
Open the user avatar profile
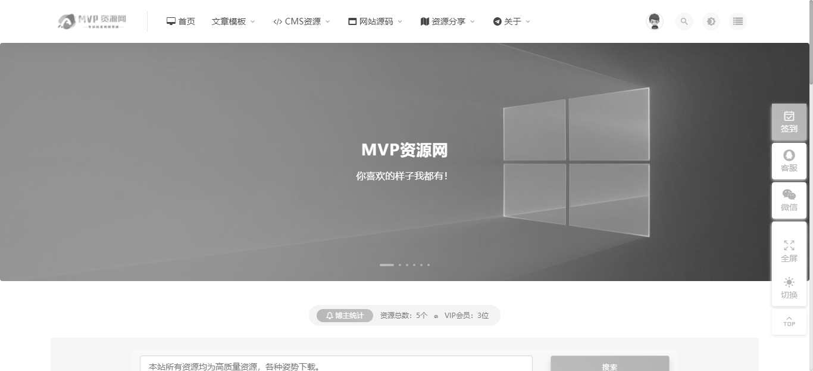(x=655, y=21)
